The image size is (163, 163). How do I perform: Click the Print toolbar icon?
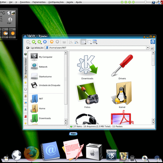click(x=64, y=42)
